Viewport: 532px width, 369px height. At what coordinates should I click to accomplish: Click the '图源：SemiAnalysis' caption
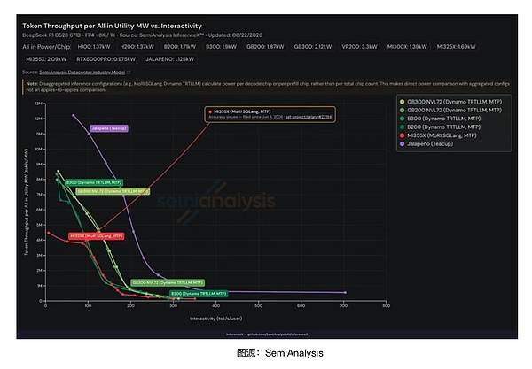[280, 353]
